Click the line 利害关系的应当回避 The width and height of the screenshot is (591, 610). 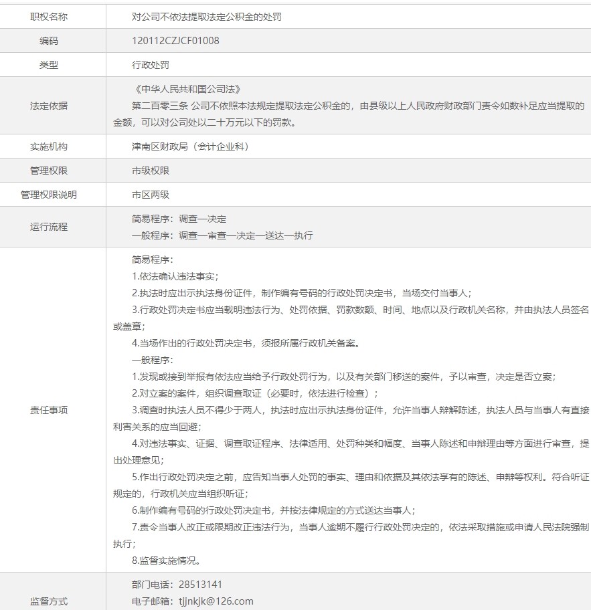point(157,427)
